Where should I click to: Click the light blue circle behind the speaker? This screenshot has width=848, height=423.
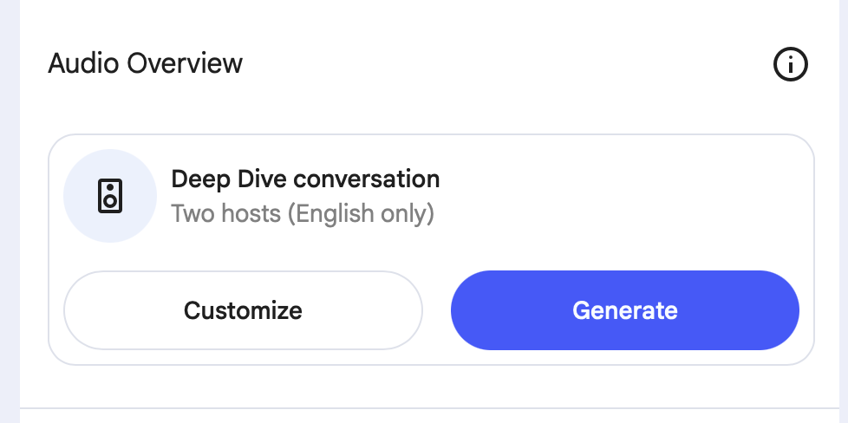click(x=110, y=196)
